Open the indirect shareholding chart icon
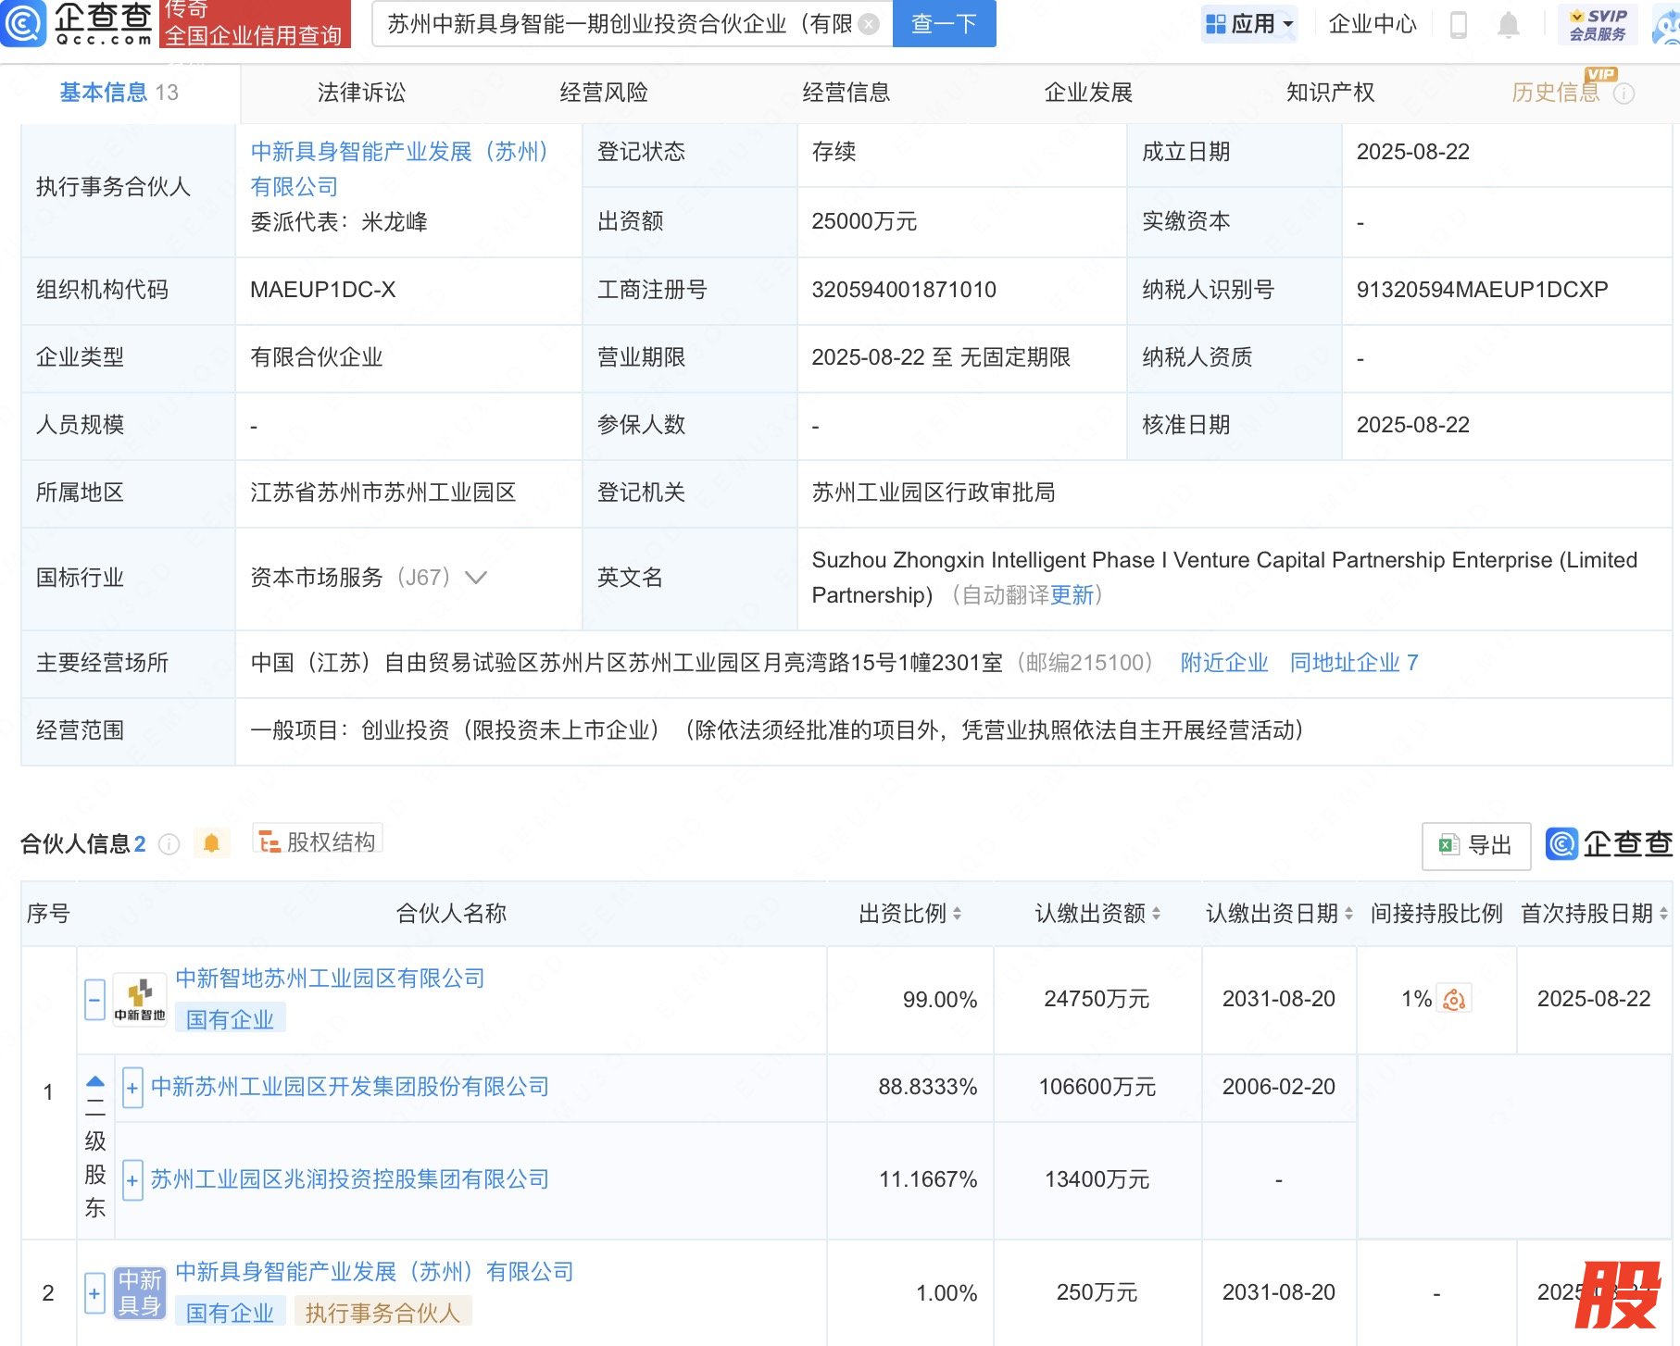This screenshot has width=1680, height=1346. [x=1454, y=1000]
